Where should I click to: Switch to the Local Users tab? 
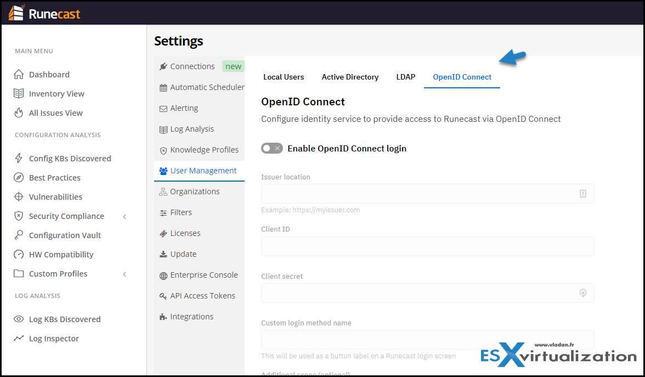(x=284, y=77)
